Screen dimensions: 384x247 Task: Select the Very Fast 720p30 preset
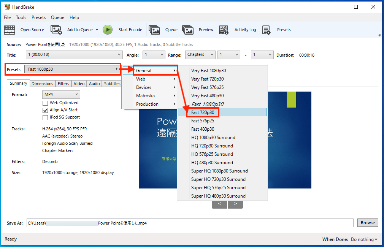(222, 79)
